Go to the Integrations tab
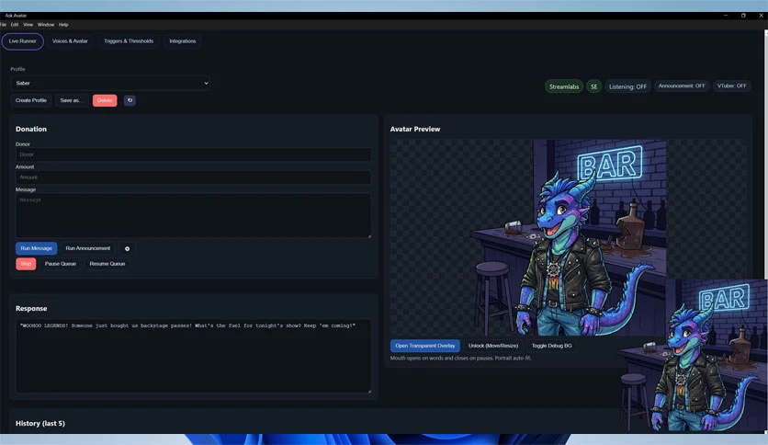768x445 pixels. [x=183, y=41]
